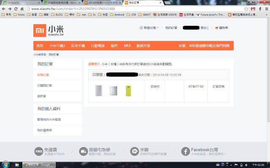Open the accessories menu item

click(114, 46)
